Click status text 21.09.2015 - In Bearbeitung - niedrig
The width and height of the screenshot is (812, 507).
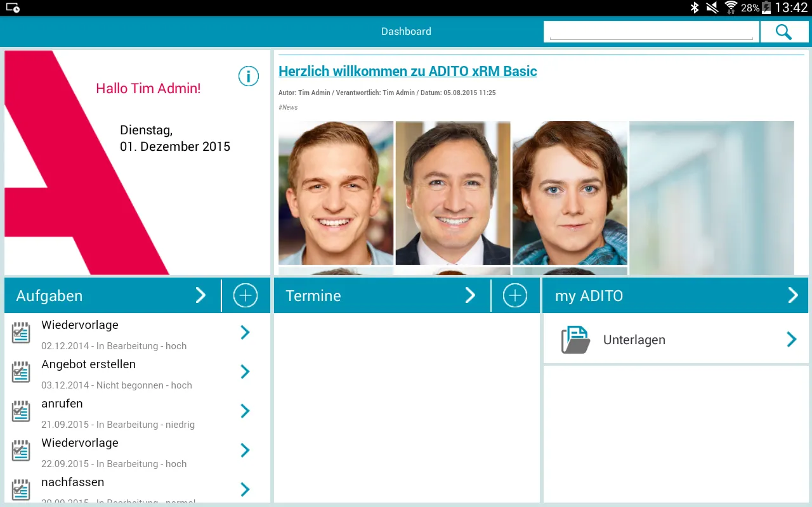click(x=118, y=425)
